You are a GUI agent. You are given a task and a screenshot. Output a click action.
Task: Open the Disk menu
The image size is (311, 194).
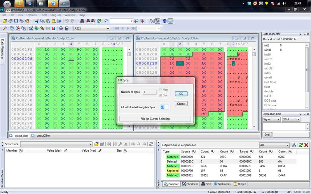(x=20, y=15)
